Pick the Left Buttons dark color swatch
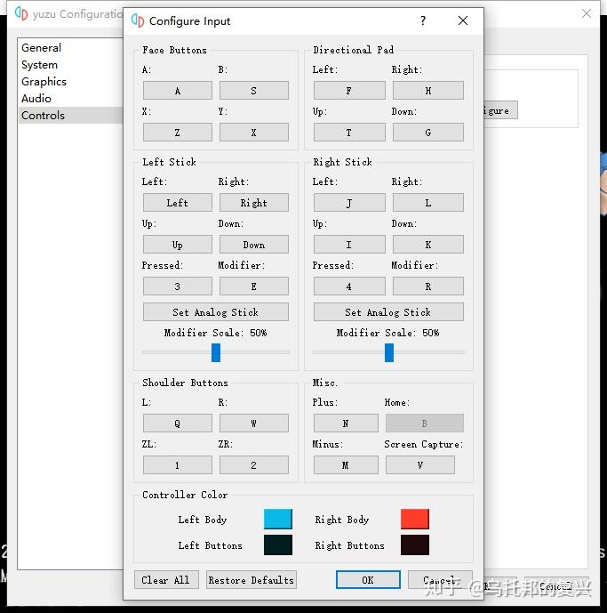 pyautogui.click(x=277, y=545)
